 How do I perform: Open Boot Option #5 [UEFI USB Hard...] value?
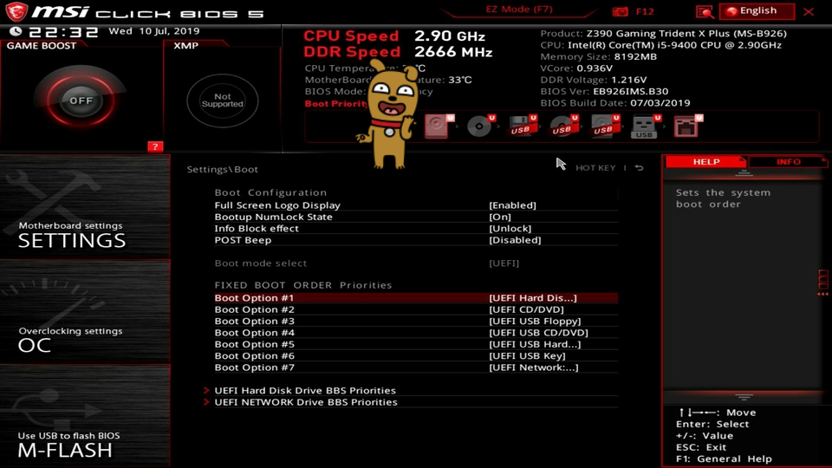(535, 345)
